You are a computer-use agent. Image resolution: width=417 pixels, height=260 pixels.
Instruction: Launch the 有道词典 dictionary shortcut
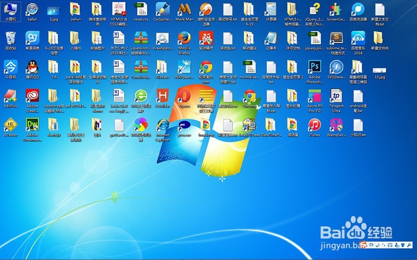tap(32, 41)
